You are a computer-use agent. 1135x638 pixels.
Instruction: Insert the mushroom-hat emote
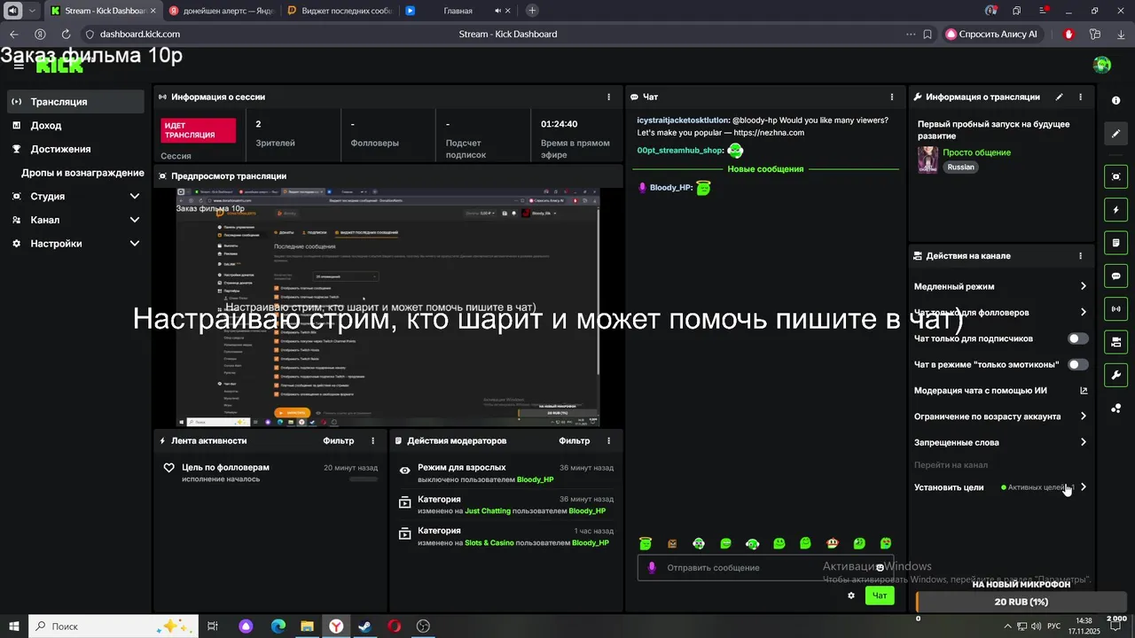[833, 543]
